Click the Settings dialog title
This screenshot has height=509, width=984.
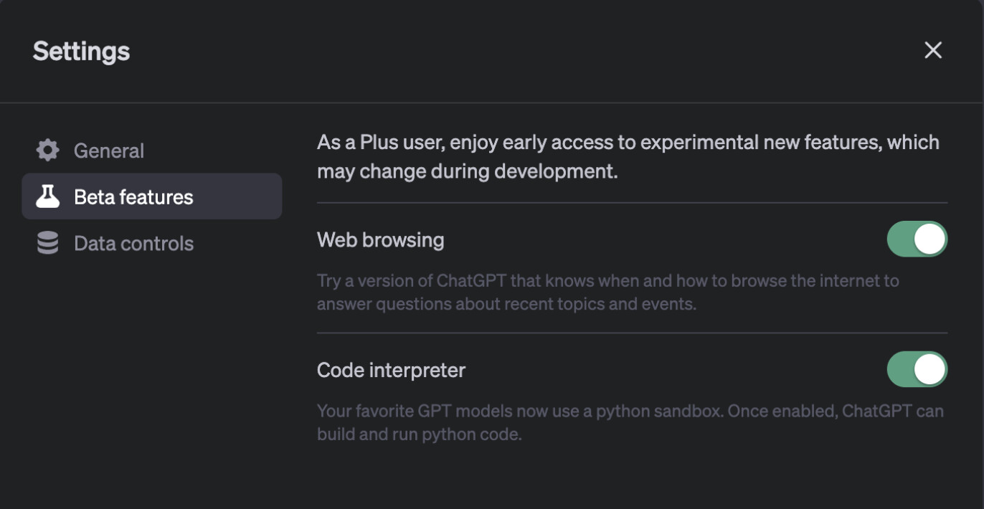[81, 52]
